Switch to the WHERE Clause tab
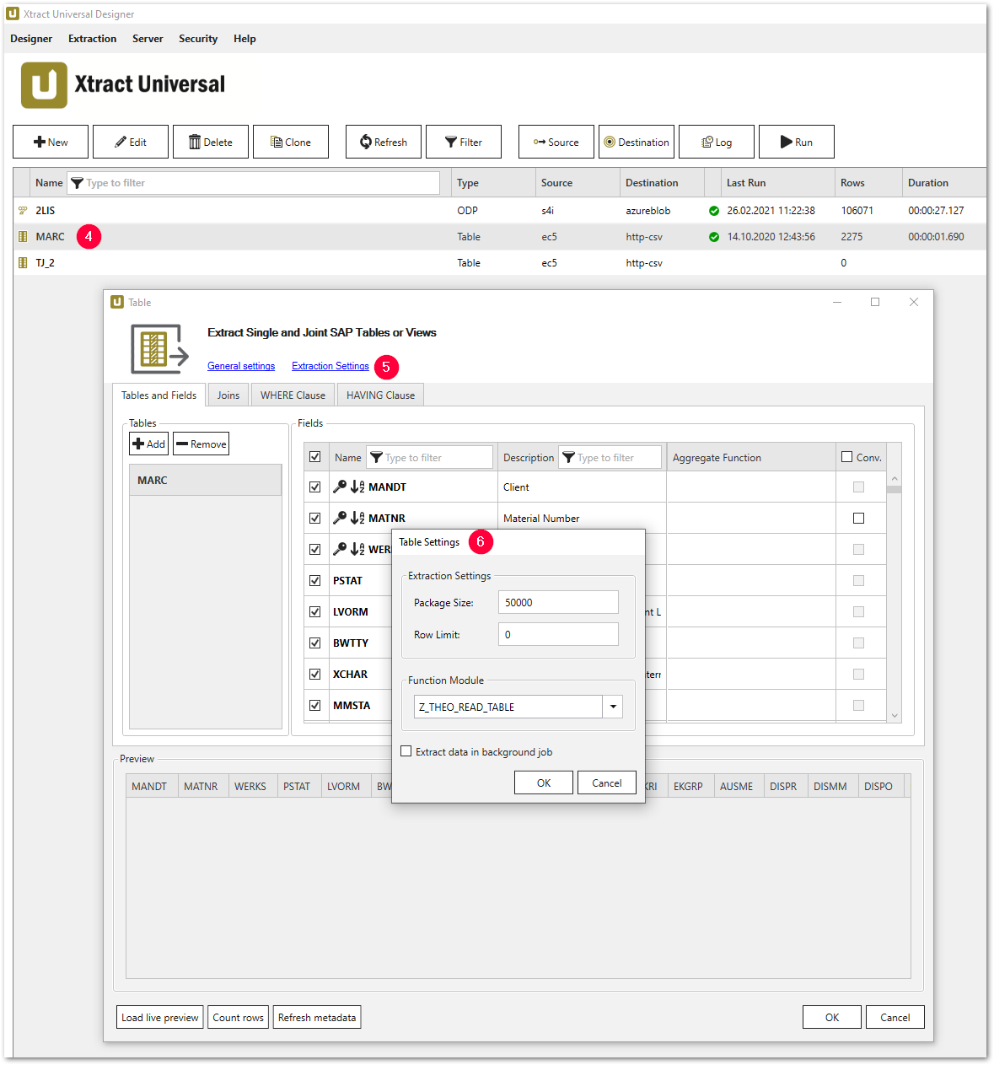994x1065 pixels. (293, 395)
